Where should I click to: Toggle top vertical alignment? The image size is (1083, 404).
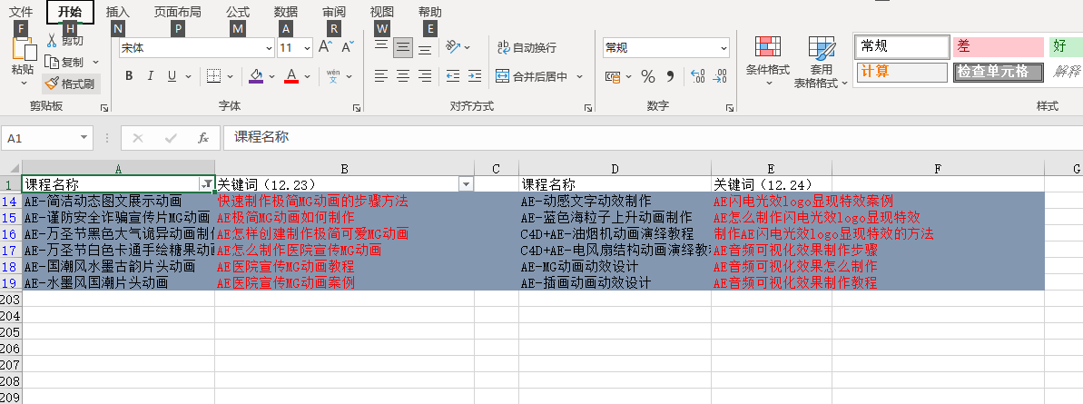380,47
